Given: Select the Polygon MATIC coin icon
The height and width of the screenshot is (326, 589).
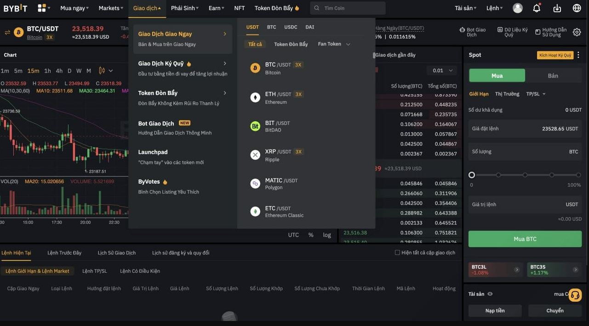Looking at the screenshot, I should pyautogui.click(x=255, y=184).
